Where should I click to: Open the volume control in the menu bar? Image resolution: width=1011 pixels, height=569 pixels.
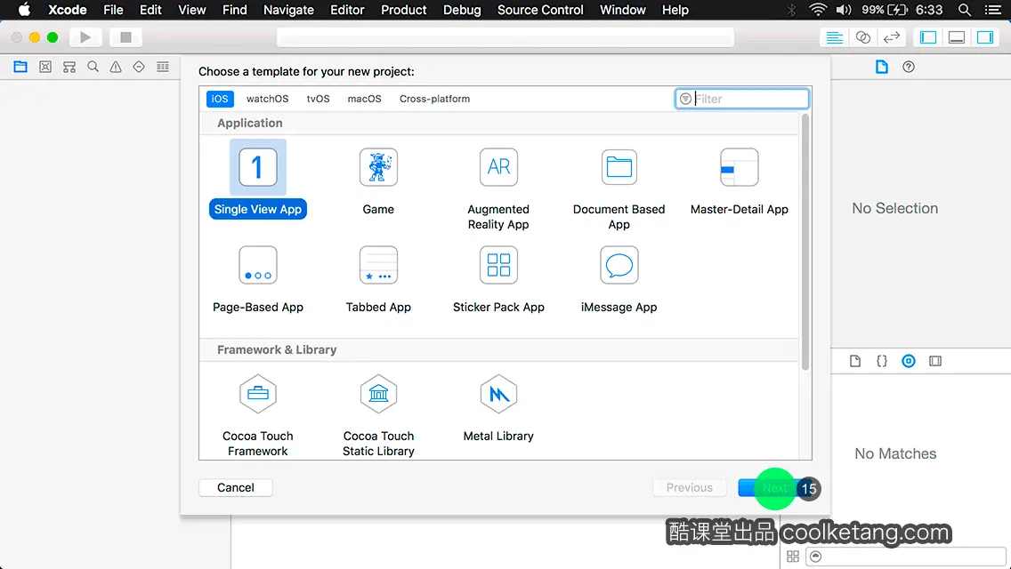pos(844,10)
